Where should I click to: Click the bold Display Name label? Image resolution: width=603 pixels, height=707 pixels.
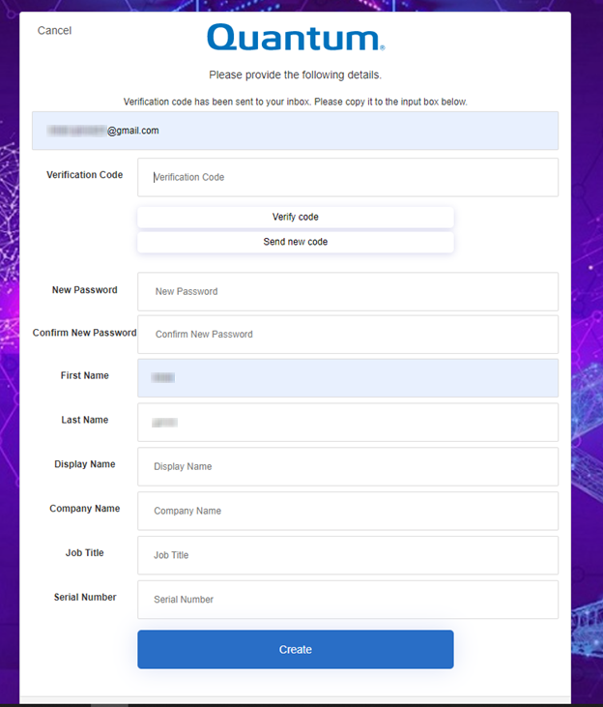[85, 464]
